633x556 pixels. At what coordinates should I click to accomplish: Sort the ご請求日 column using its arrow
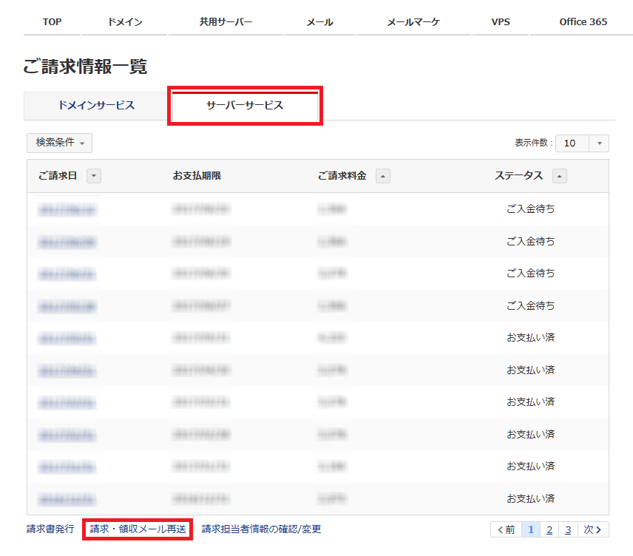95,175
